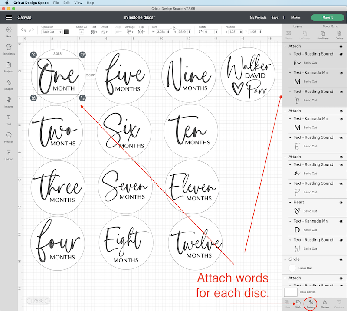Select the Maker machine option

pyautogui.click(x=296, y=17)
